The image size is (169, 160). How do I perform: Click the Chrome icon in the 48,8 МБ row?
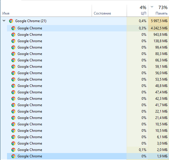13,86
